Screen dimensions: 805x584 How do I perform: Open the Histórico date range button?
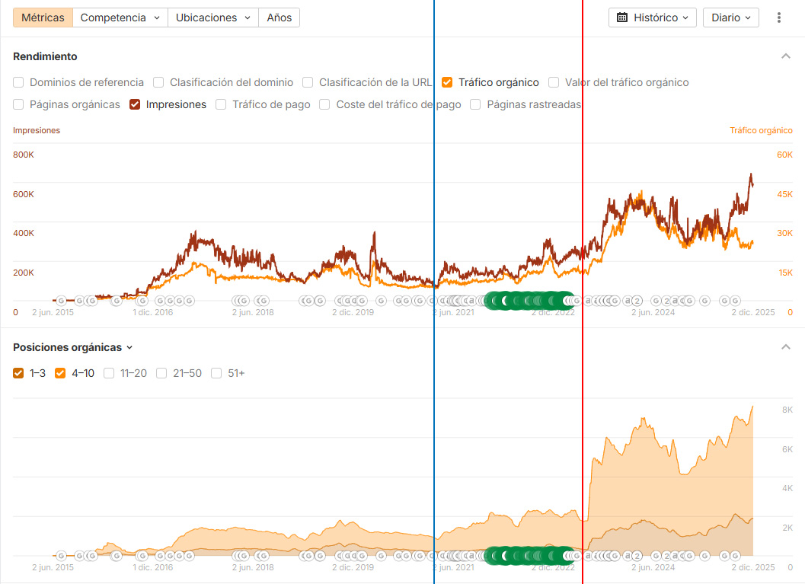tap(653, 18)
